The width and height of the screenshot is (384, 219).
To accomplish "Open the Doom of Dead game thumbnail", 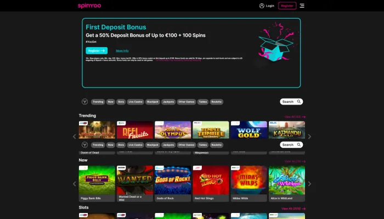I will pyautogui.click(x=97, y=130).
